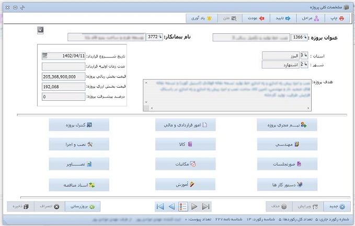This screenshot has width=355, height=226.
Task: Click the province field showing البرز
Action: pyautogui.click(x=281, y=56)
